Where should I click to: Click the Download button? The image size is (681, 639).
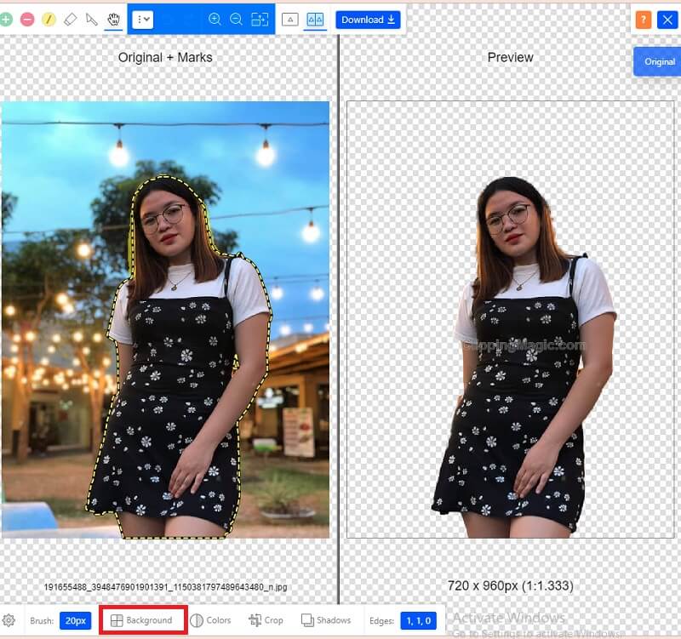pos(368,19)
